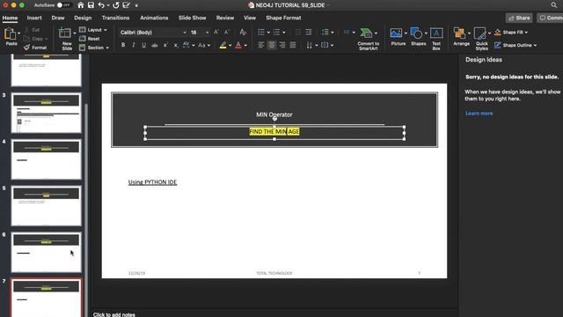Image resolution: width=563 pixels, height=317 pixels.
Task: Switch to the Transitions tab
Action: [x=115, y=18]
